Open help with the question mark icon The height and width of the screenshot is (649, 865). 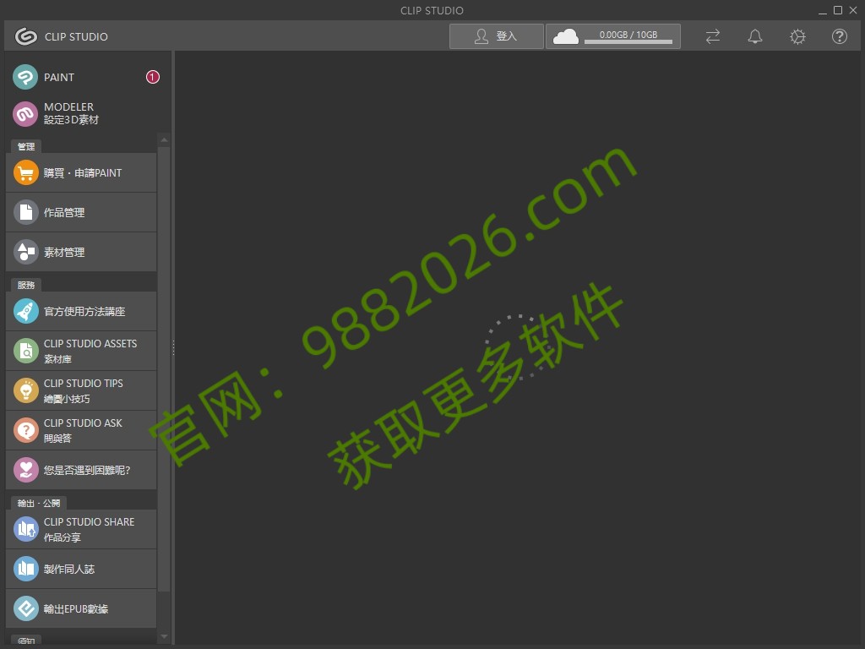pos(840,36)
